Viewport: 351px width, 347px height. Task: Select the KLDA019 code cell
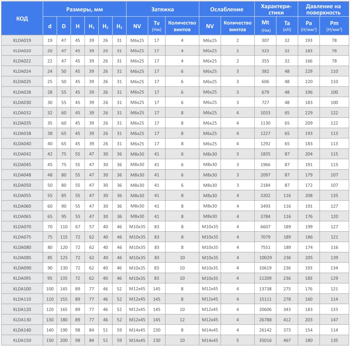[x=22, y=41]
